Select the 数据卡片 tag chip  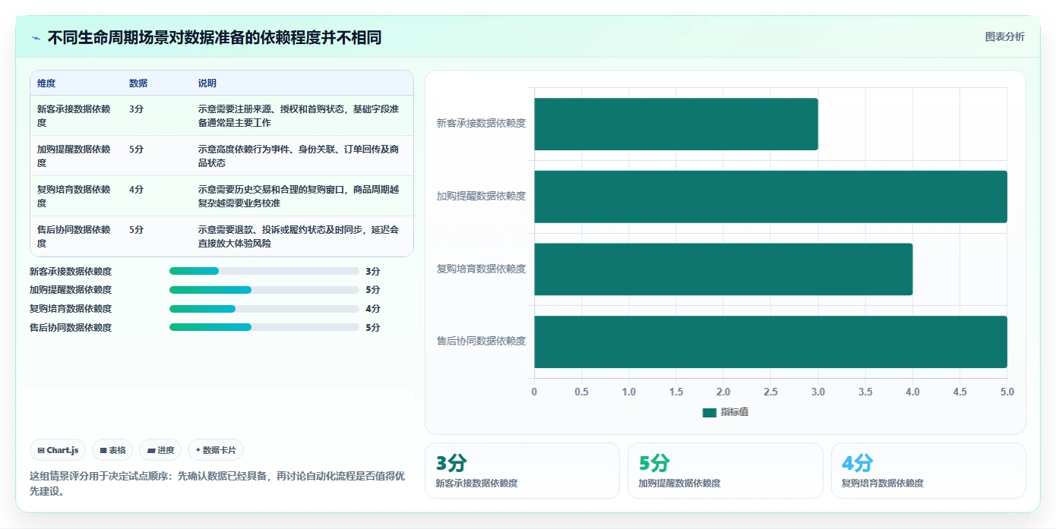pos(216,450)
